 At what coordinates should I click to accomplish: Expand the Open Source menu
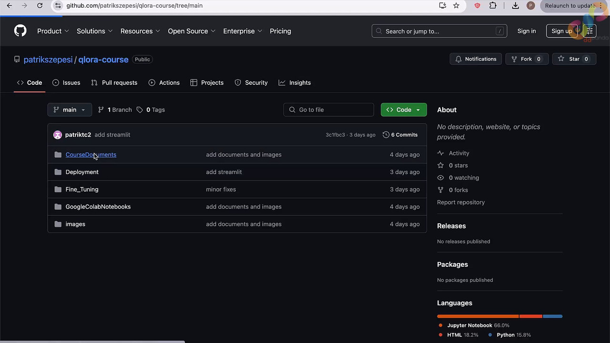pos(192,31)
